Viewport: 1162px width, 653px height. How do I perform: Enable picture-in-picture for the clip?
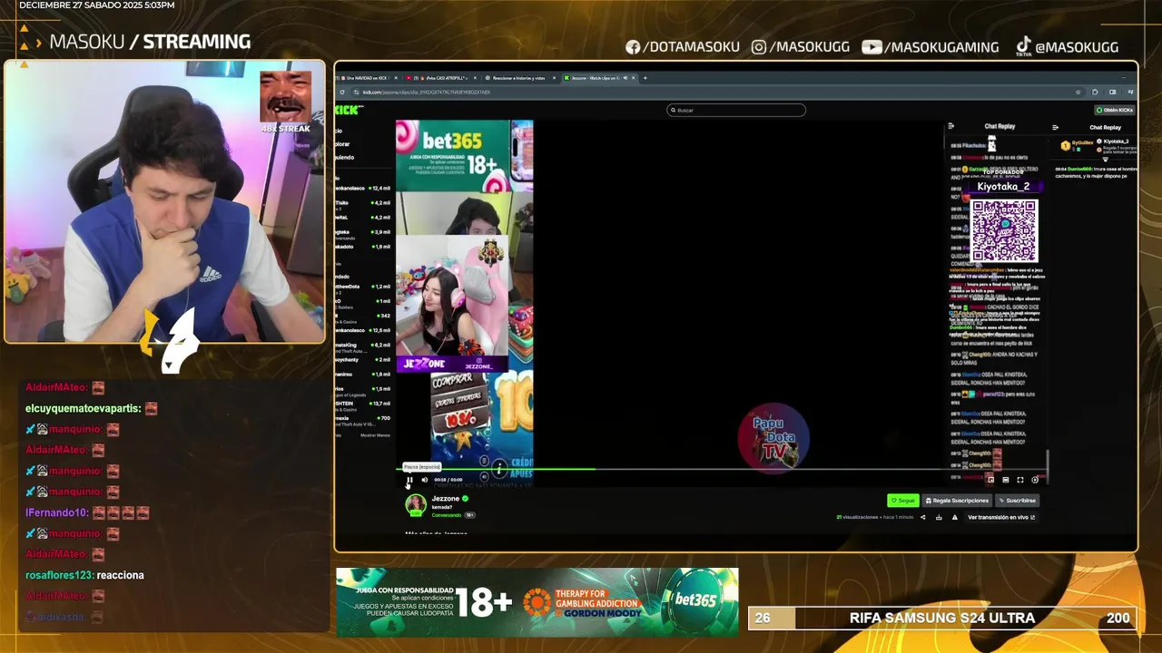pos(991,480)
